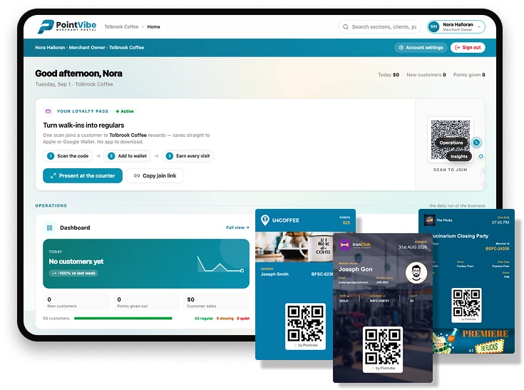The width and height of the screenshot is (524, 390).
Task: Click the Today $0 summary
Action: coord(389,75)
